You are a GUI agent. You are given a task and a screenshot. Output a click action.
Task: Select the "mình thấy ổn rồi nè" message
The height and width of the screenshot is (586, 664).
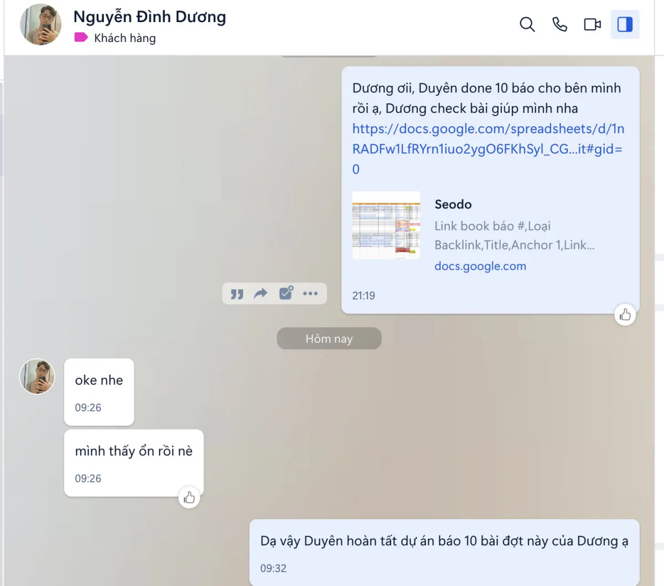[134, 463]
